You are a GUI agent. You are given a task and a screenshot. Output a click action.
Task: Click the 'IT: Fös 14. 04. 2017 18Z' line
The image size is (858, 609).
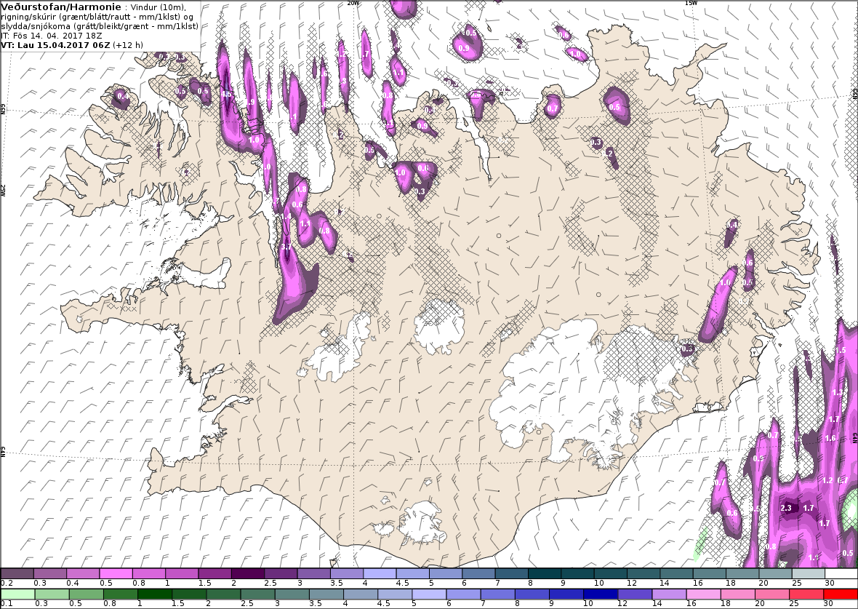coord(52,36)
